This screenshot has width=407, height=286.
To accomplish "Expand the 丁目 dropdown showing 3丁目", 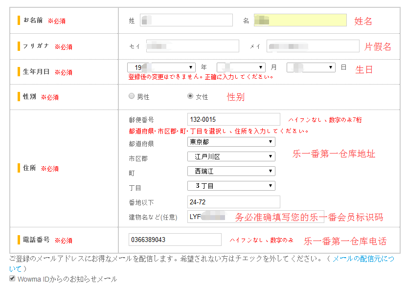I will [231, 186].
